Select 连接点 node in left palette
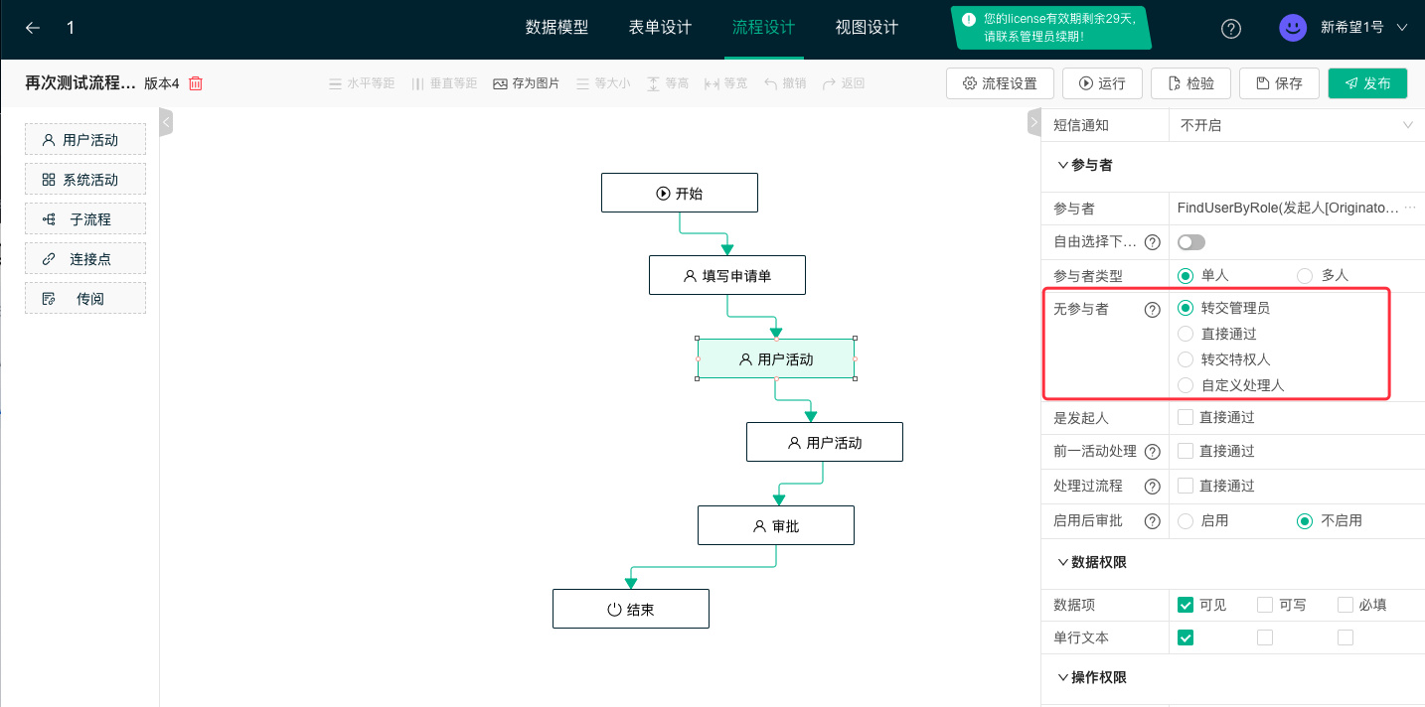The height and width of the screenshot is (707, 1425). [x=85, y=259]
